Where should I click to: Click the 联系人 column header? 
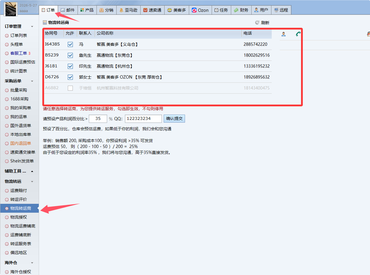coord(86,33)
